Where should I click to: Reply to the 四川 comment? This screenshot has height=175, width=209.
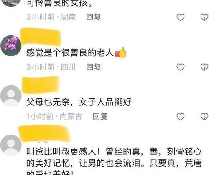point(94,67)
